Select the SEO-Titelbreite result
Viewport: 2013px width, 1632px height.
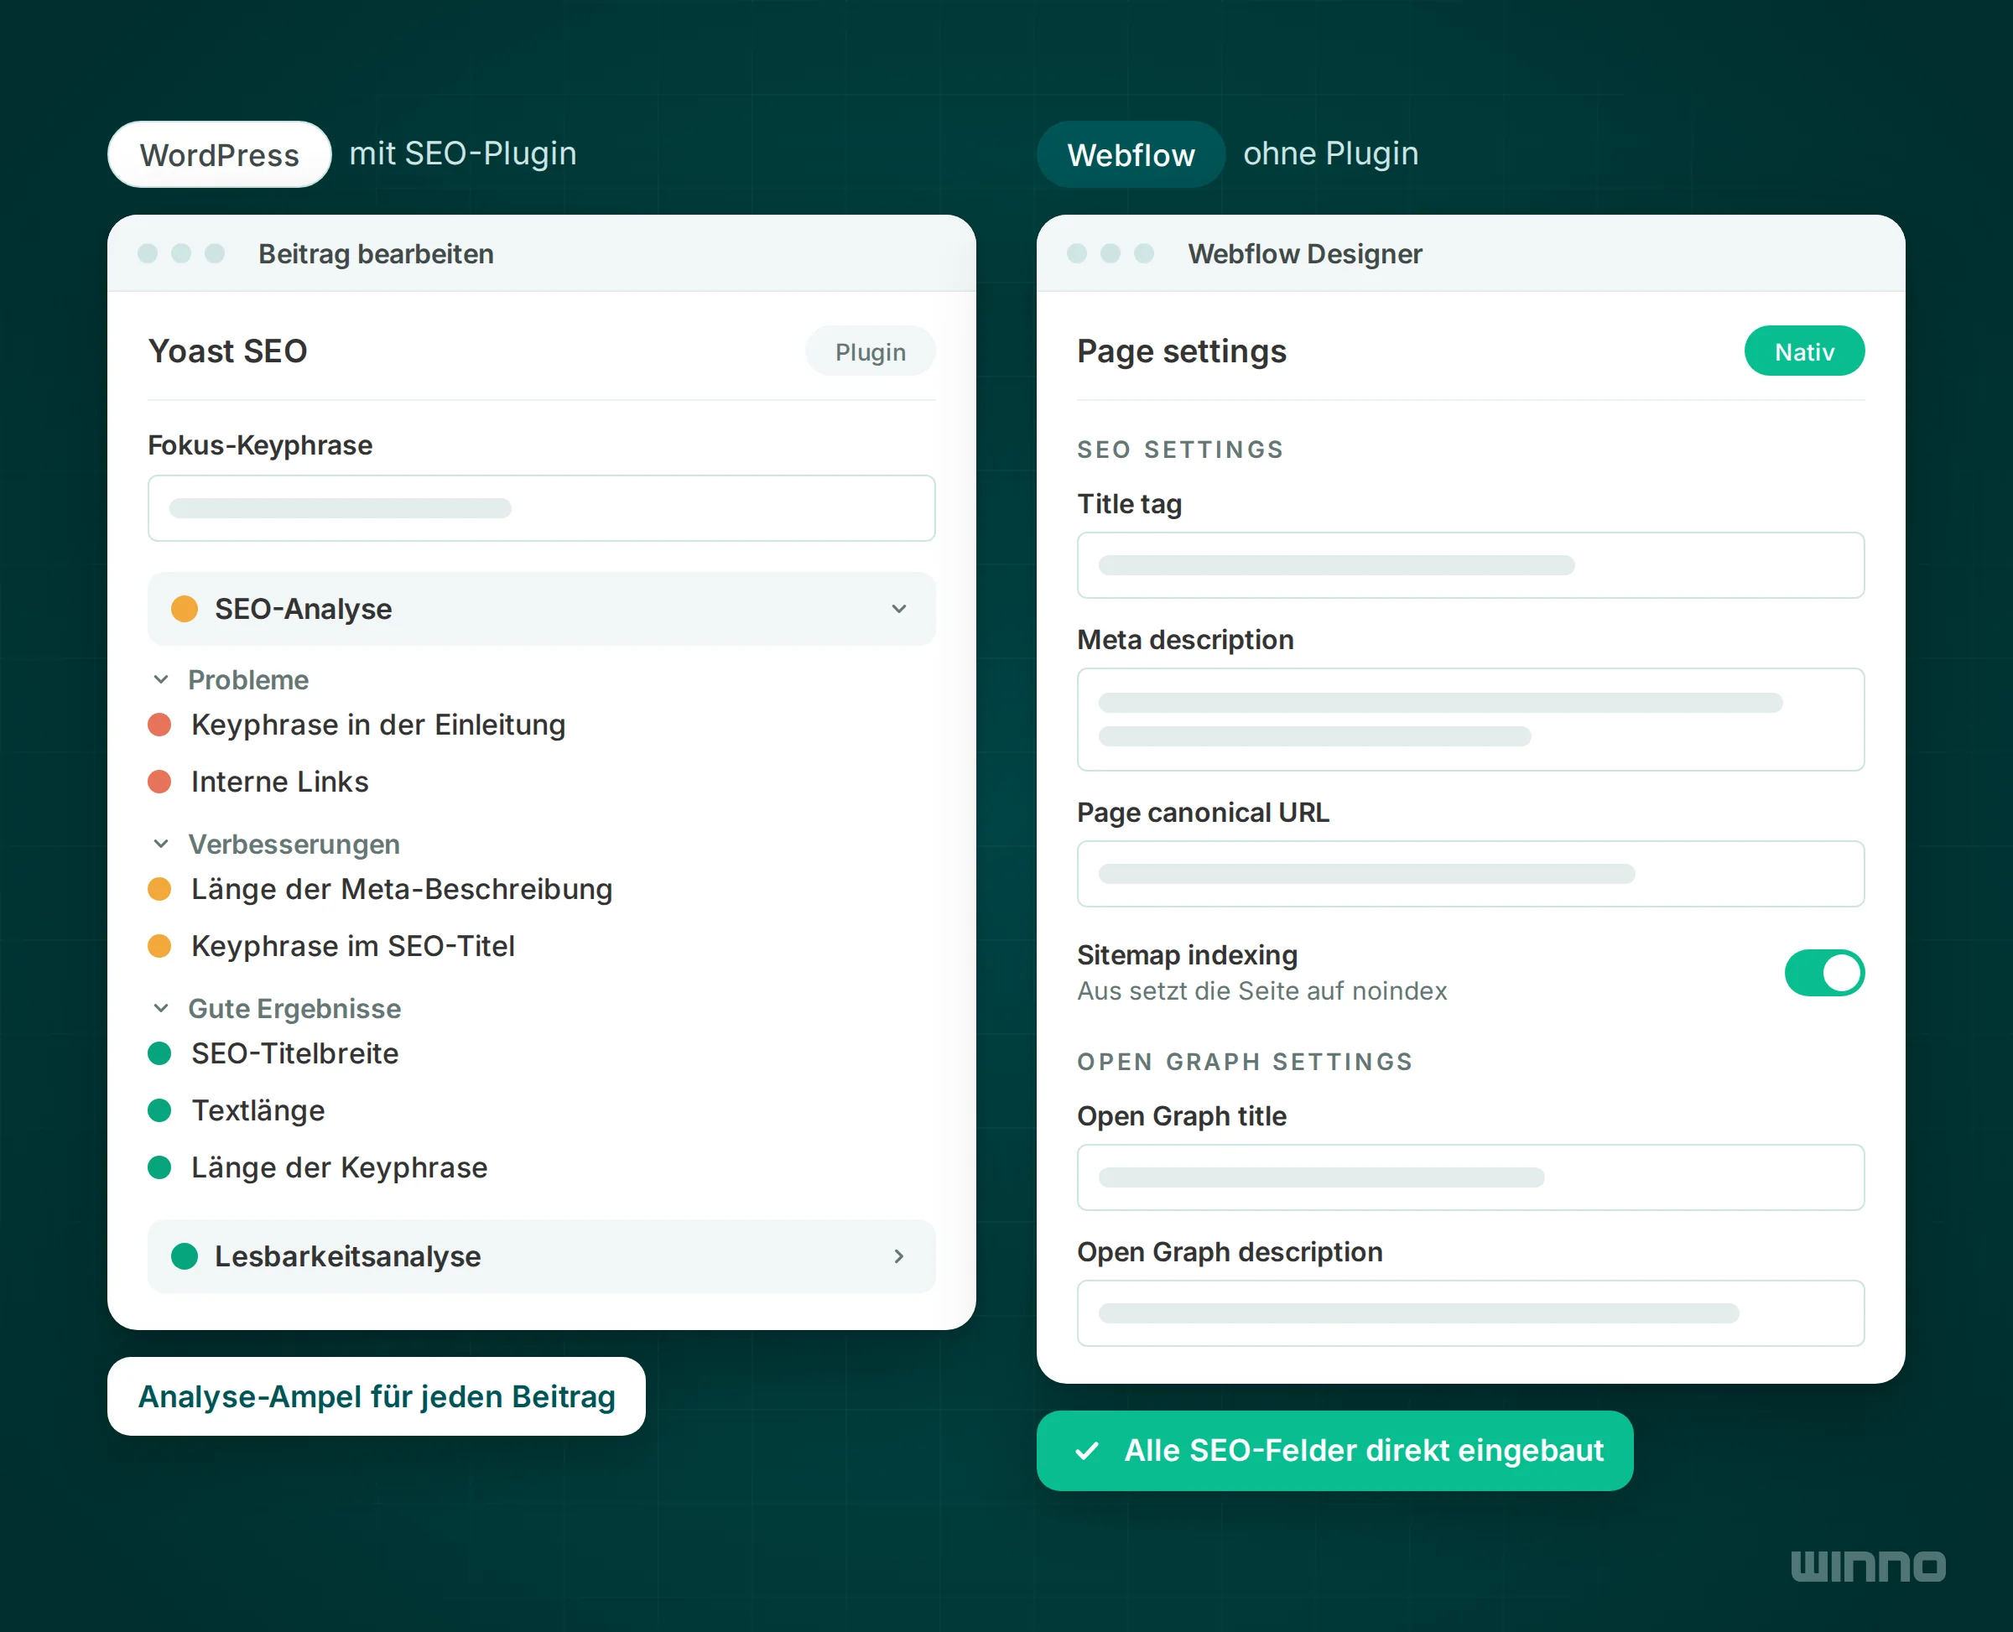click(294, 1054)
